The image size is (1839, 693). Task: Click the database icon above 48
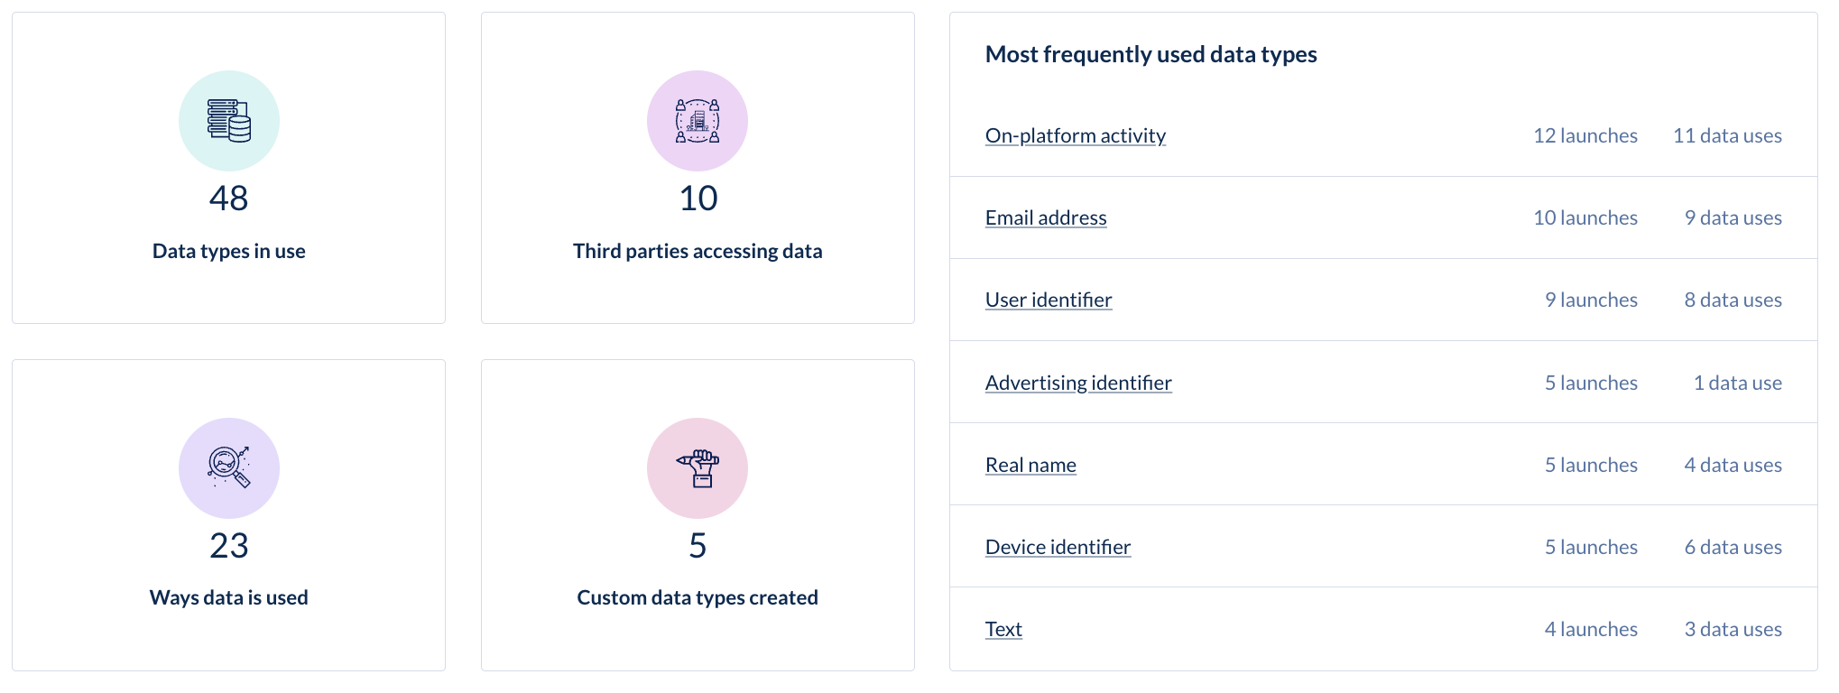coord(229,121)
